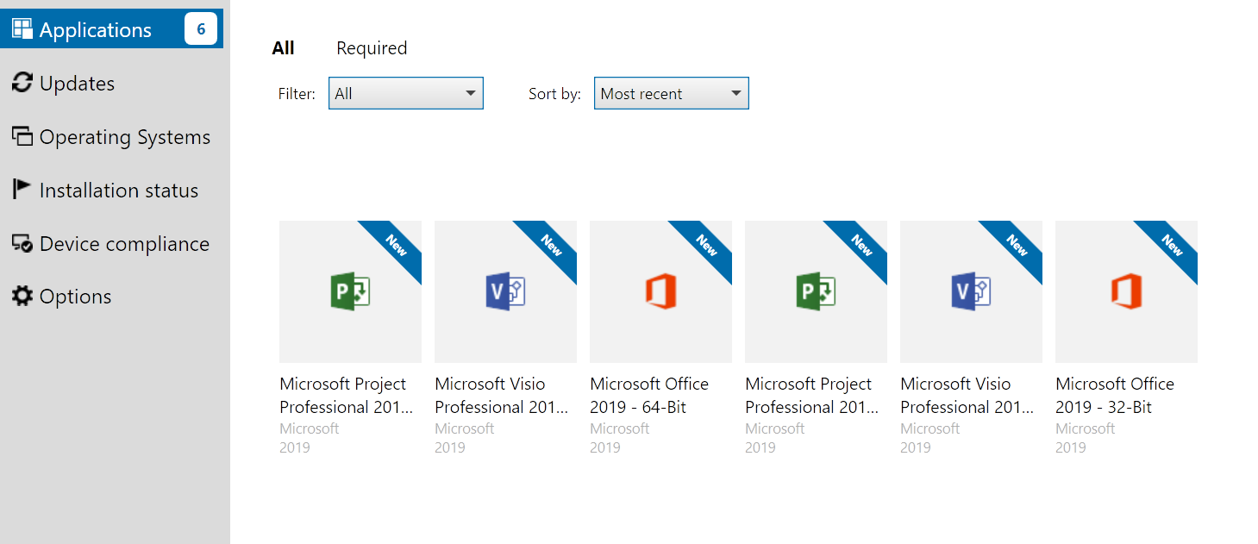Click the 'Microsoft Office 2019 - 64-Bit' title
Image resolution: width=1258 pixels, height=544 pixels.
(x=649, y=396)
